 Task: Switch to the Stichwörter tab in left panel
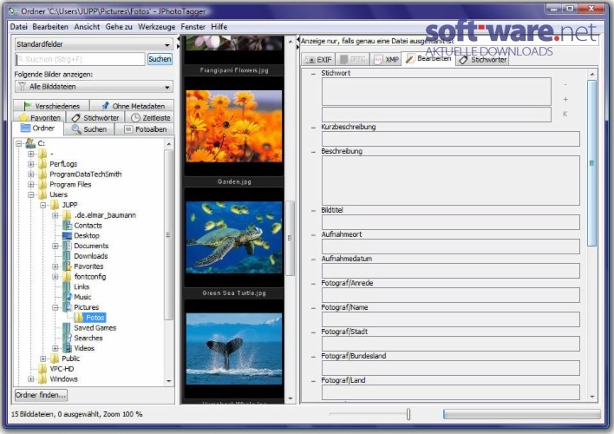point(95,118)
